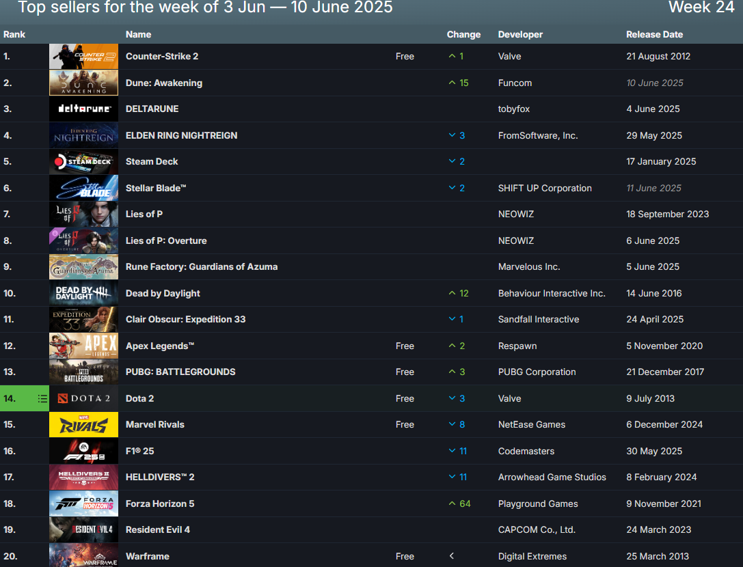This screenshot has width=743, height=567.
Task: Click the Arrowhead Game Studios developer text
Action: click(x=552, y=477)
